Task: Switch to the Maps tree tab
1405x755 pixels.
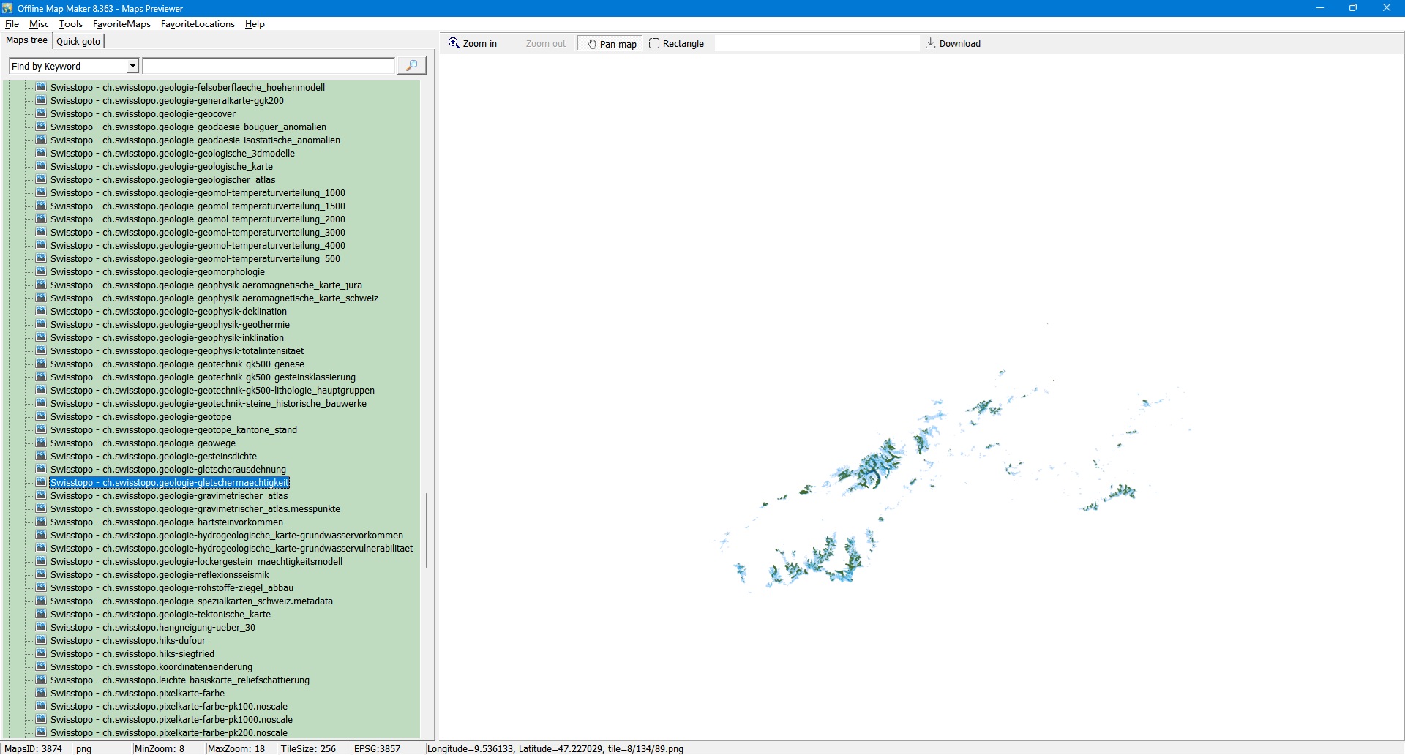Action: [27, 40]
